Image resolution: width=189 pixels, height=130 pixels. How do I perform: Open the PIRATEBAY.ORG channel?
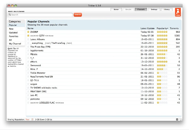point(38,92)
